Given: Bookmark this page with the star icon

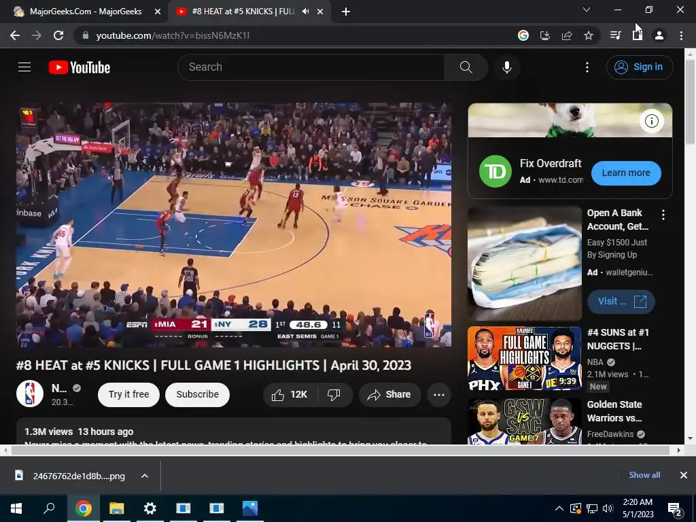Looking at the screenshot, I should [x=589, y=35].
